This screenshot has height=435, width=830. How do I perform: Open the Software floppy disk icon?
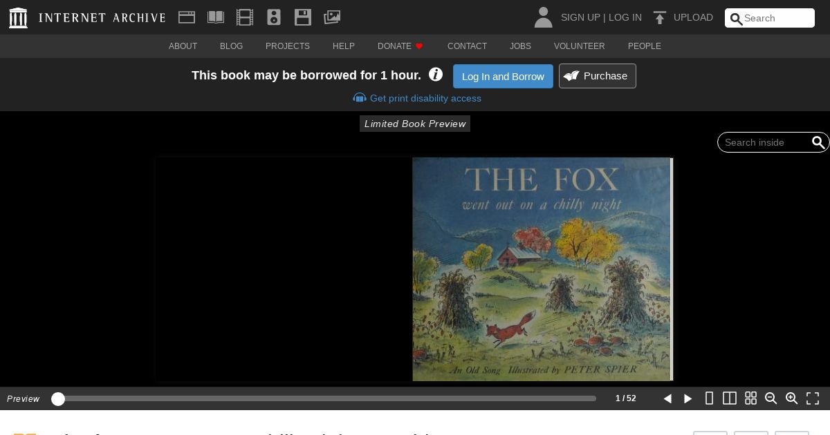point(303,17)
